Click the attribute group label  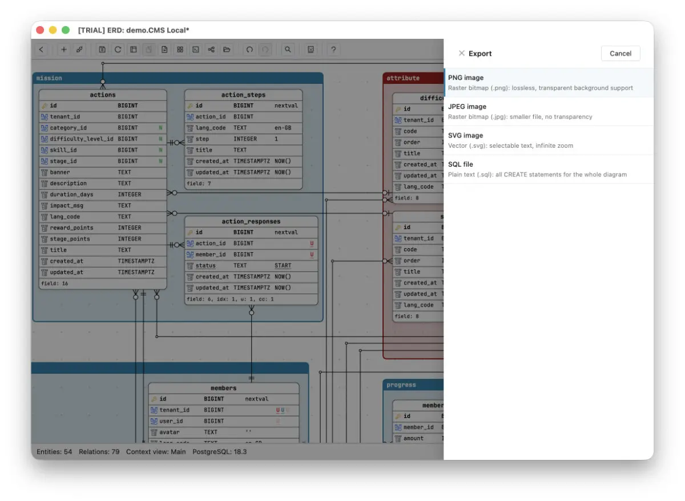pyautogui.click(x=403, y=78)
